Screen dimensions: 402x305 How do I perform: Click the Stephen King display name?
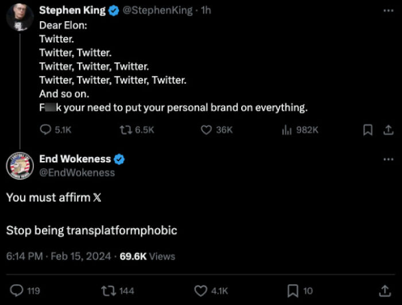tap(72, 10)
